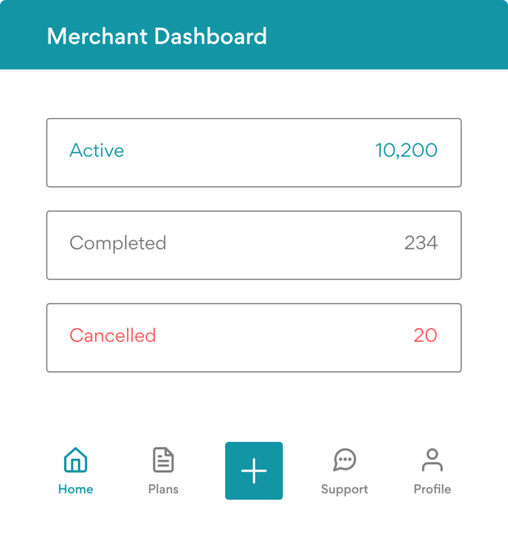Select the red 20 cancelled count

(425, 336)
